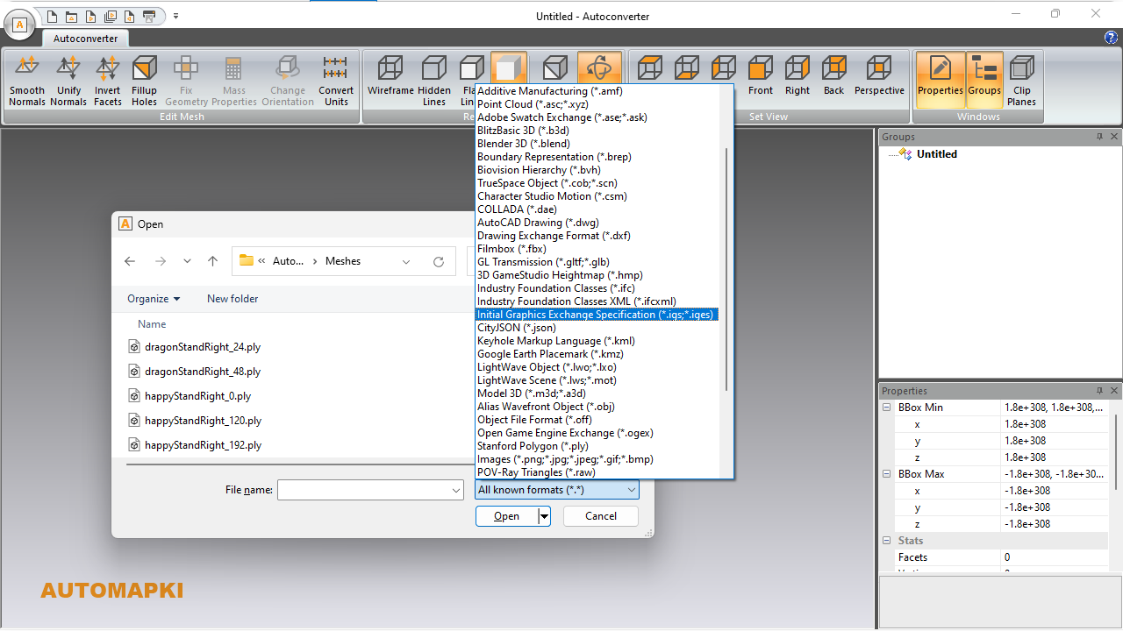The image size is (1123, 631).
Task: Select the Untitled node in Groups
Action: tap(937, 154)
